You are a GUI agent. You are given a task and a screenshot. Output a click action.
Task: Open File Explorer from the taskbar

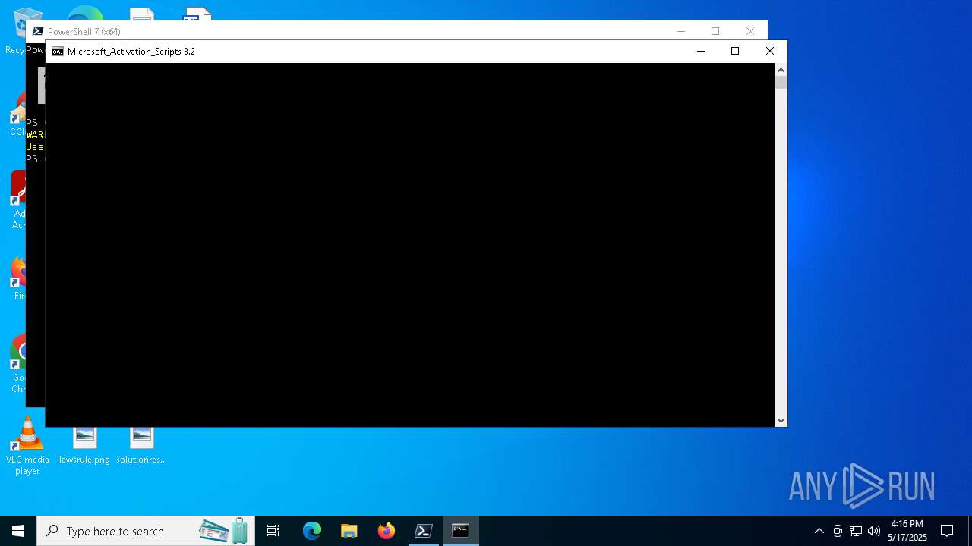pyautogui.click(x=349, y=531)
